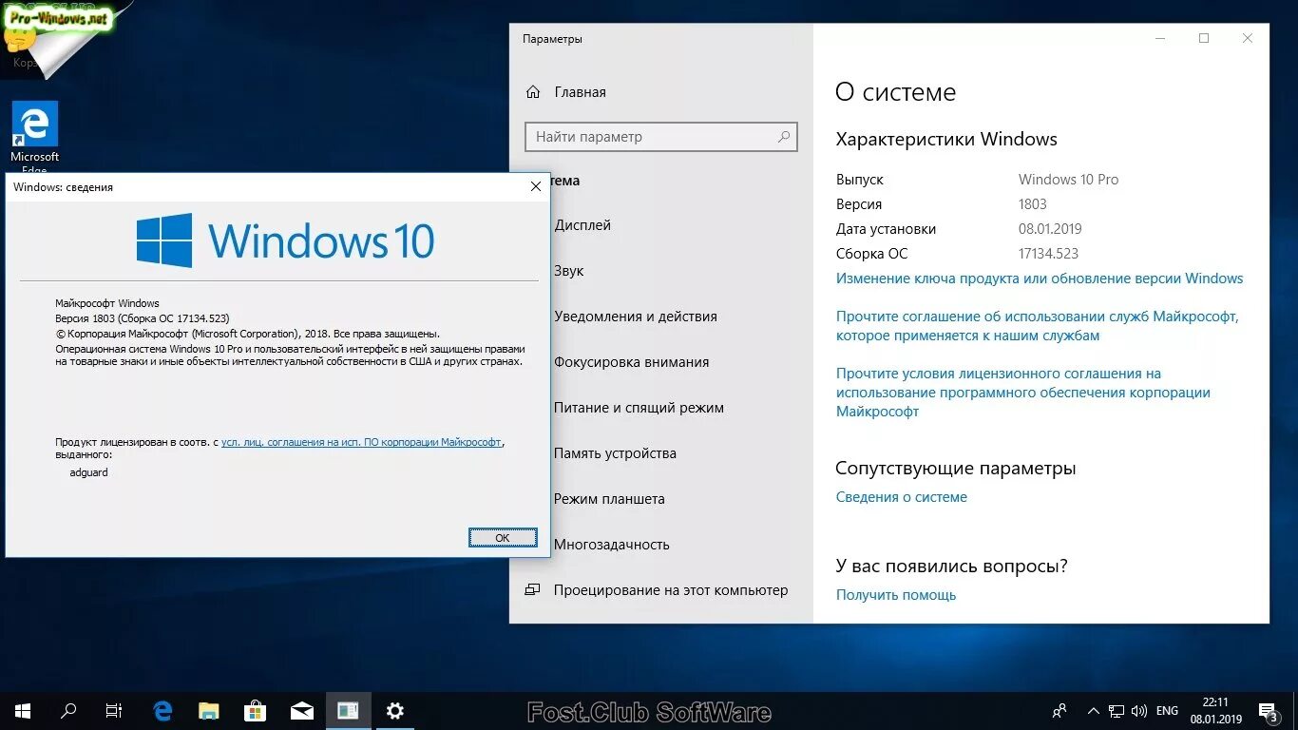1298x730 pixels.
Task: Close the Settings window
Action: click(1248, 38)
